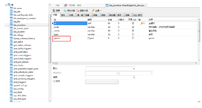The width and height of the screenshot is (202, 108).
Task: Click the 名 column header
Action: [70, 20]
